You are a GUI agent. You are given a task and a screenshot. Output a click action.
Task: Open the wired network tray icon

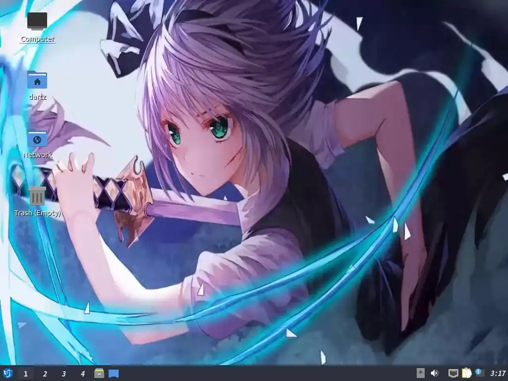click(453, 374)
